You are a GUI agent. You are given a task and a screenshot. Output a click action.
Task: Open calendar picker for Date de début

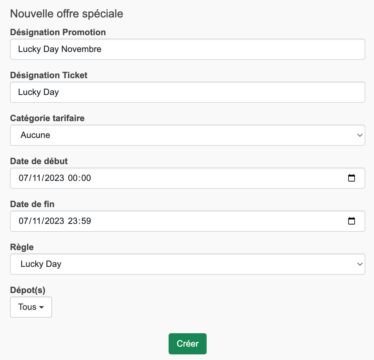[x=351, y=178]
